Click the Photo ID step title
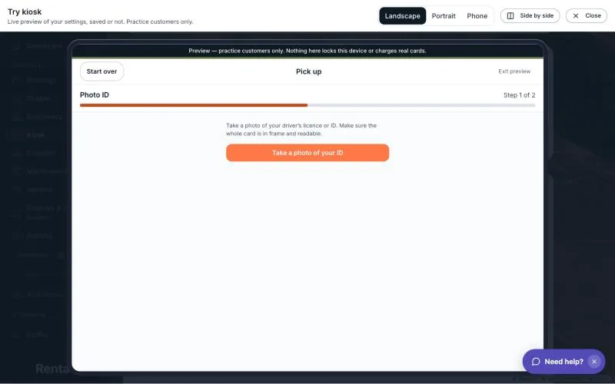This screenshot has width=615, height=384. point(95,94)
